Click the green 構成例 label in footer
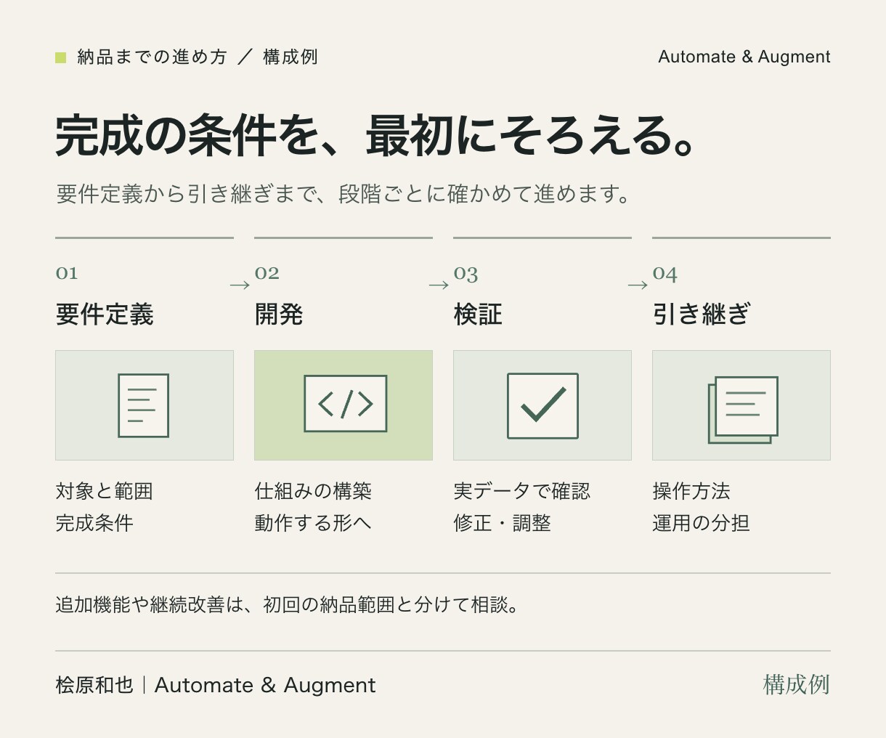This screenshot has height=738, width=886. tap(797, 684)
